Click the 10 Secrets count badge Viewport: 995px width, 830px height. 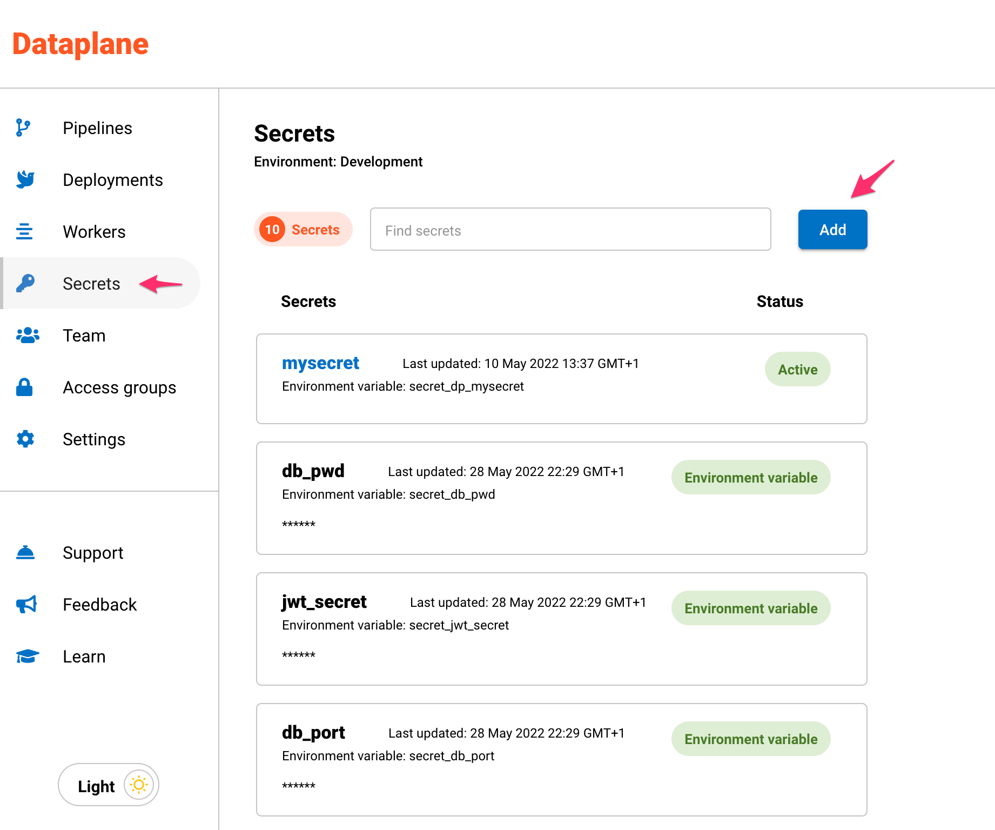[x=303, y=230]
